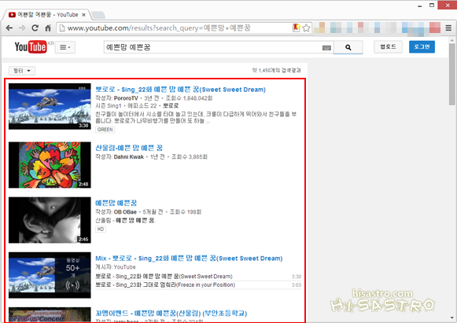Open the title link 산울림-예쁜 맘 예쁜 꿈

[129, 148]
